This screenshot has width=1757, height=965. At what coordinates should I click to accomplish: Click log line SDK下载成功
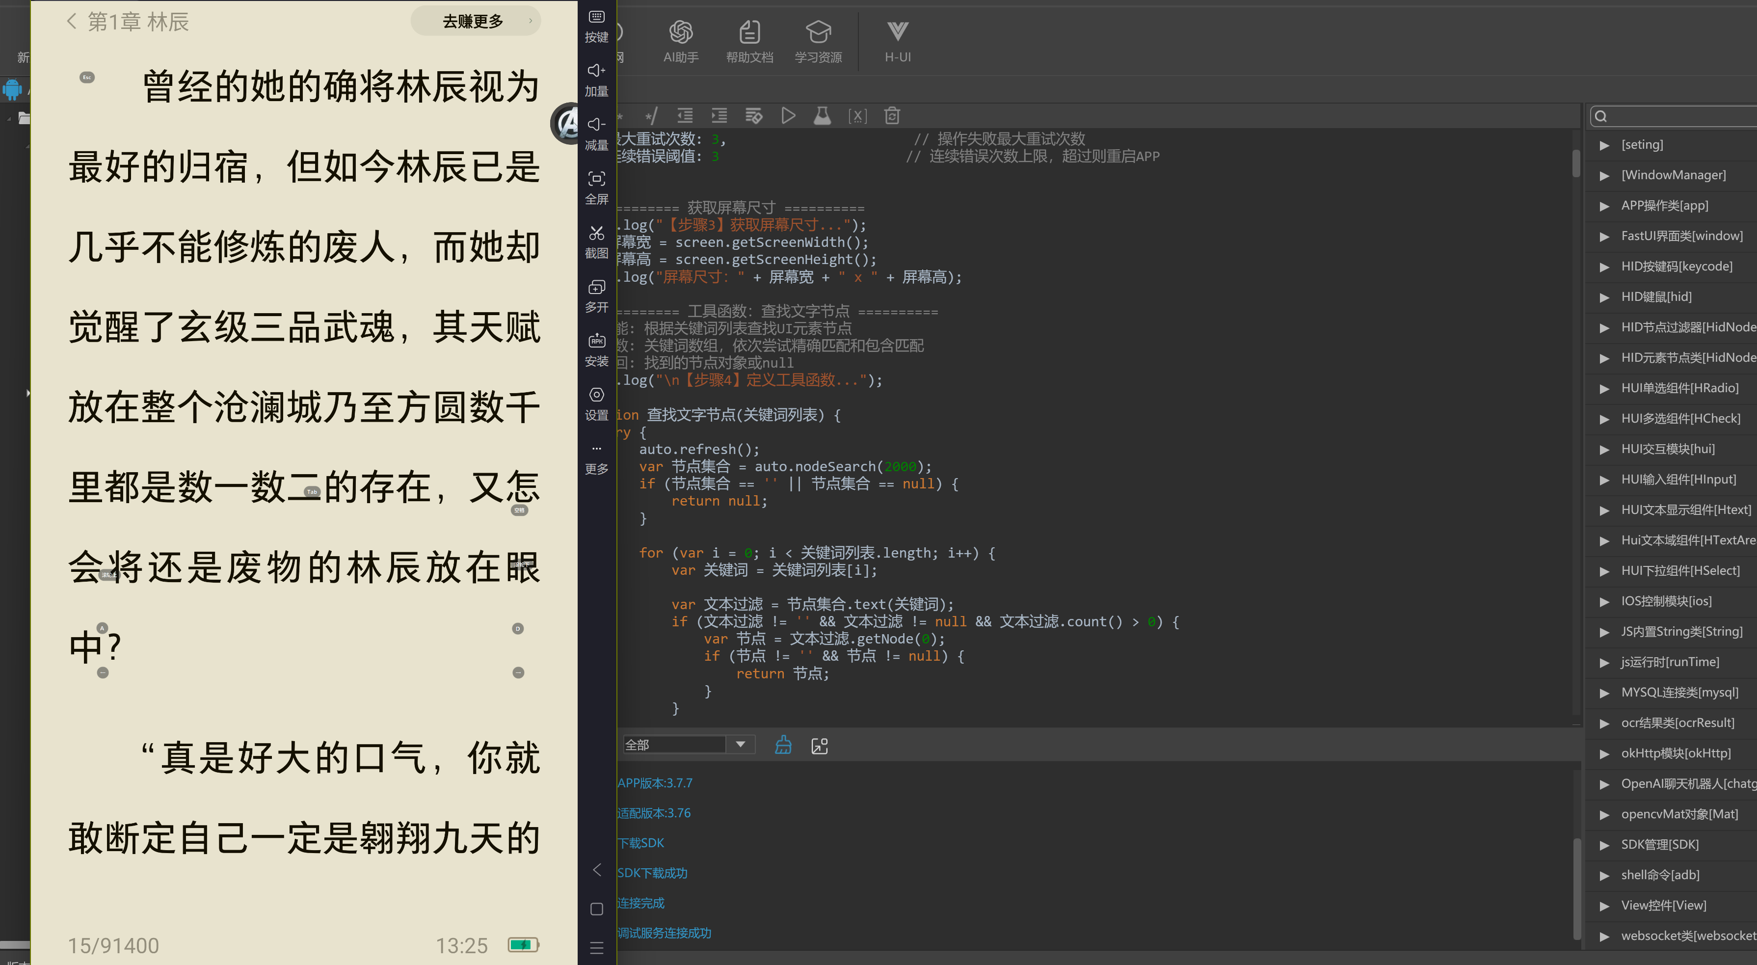tap(652, 873)
